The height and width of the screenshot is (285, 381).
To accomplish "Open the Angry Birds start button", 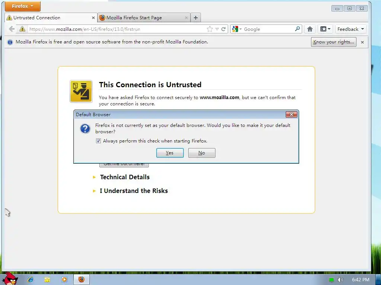I will pos(10,278).
